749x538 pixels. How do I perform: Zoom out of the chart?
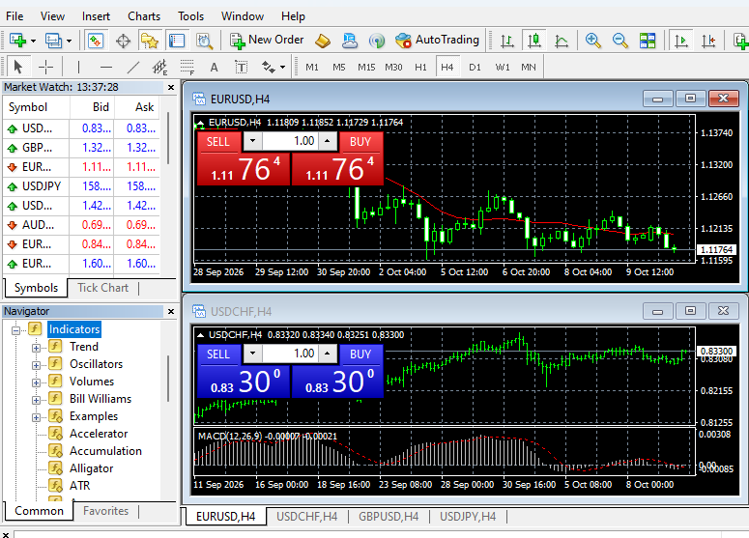[x=620, y=41]
